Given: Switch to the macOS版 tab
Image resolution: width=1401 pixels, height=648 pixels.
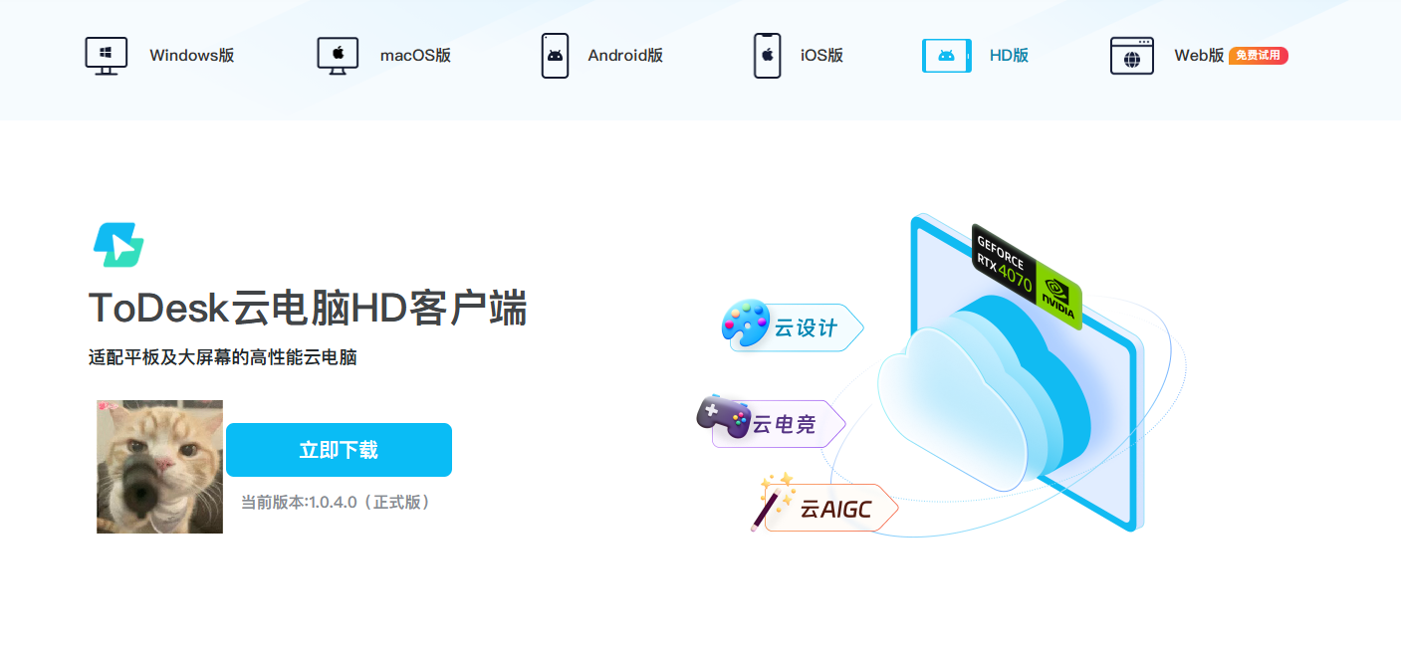Looking at the screenshot, I should [x=415, y=56].
